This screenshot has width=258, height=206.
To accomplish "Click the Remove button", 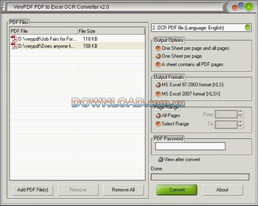I will (x=78, y=190).
